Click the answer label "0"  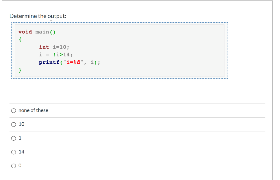[20, 165]
